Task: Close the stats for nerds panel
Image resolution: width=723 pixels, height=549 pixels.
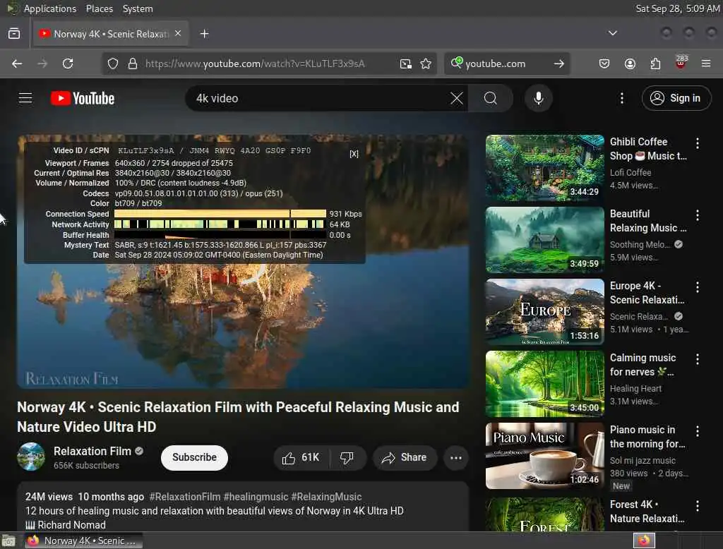Action: pyautogui.click(x=354, y=154)
